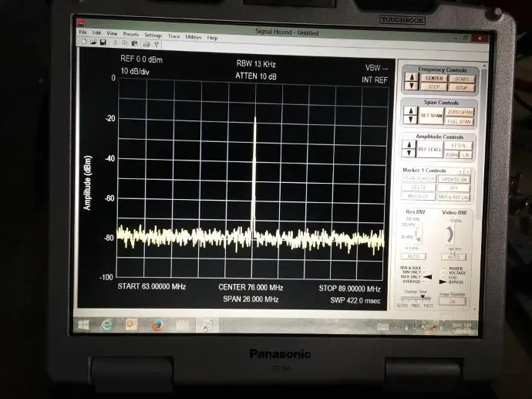Screen dimensions: 532x399
Task: Click the Save toolbar icon
Action: click(x=103, y=42)
